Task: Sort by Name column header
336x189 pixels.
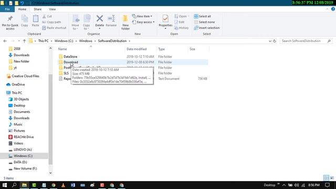Action: click(62, 49)
